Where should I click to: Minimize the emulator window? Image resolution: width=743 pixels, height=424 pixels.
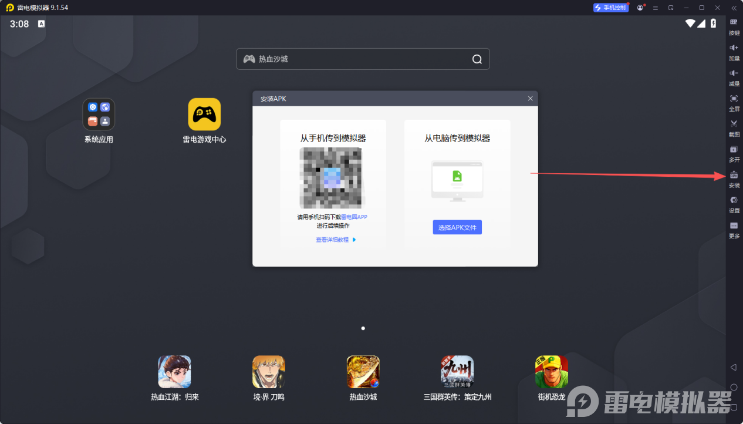pos(686,8)
